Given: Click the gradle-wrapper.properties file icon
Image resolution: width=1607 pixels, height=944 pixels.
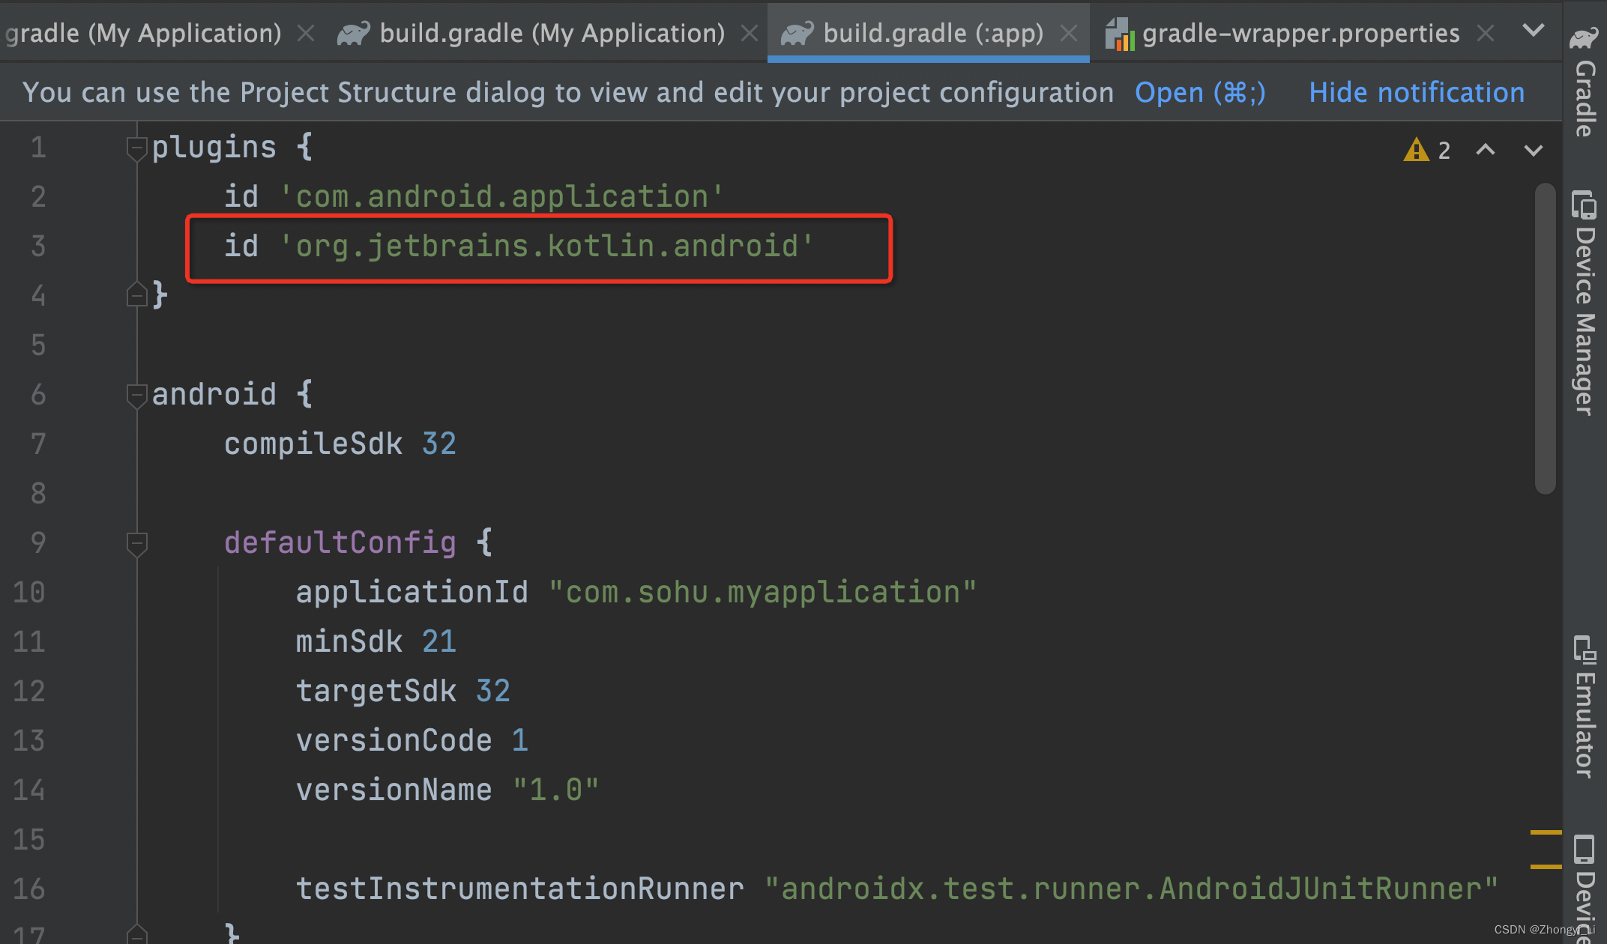Looking at the screenshot, I should click(1120, 34).
